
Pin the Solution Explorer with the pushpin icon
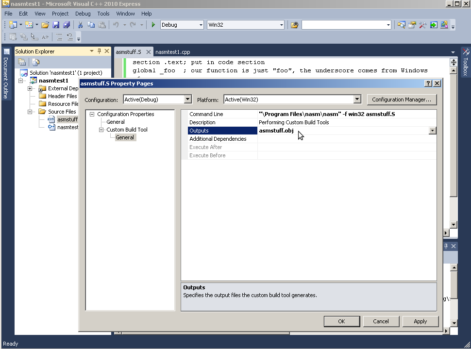99,51
